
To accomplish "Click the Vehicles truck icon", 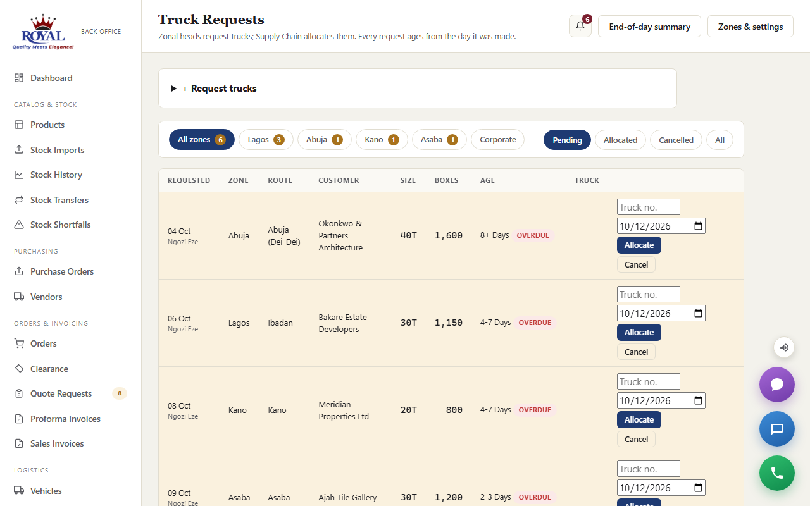I will tap(19, 491).
